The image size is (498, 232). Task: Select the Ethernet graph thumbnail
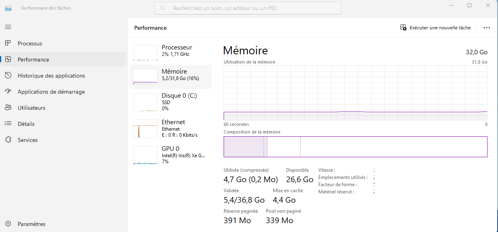tap(145, 129)
